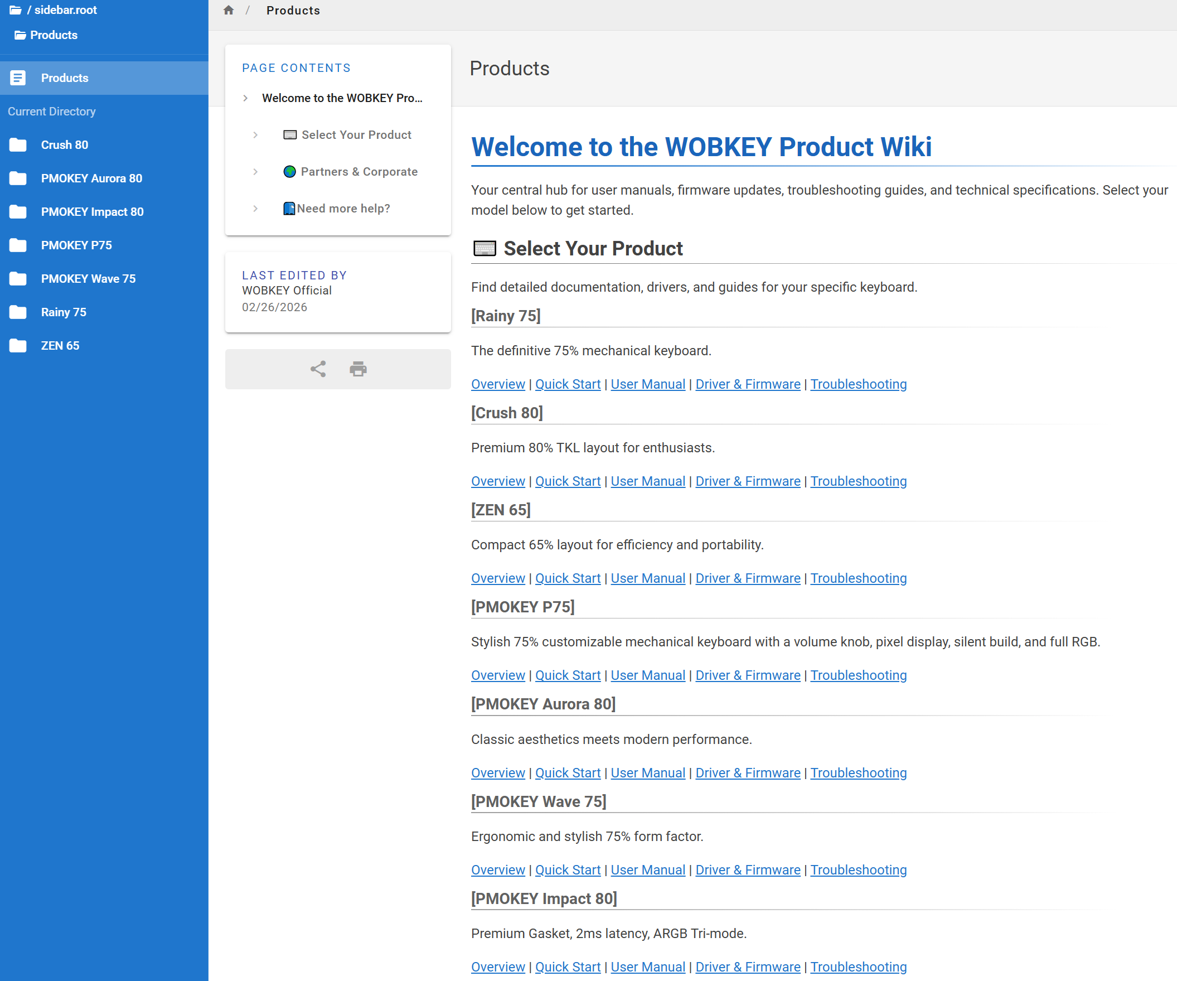1177x981 pixels.
Task: Open PMOKEY Wave 75 directory item
Action: [88, 279]
